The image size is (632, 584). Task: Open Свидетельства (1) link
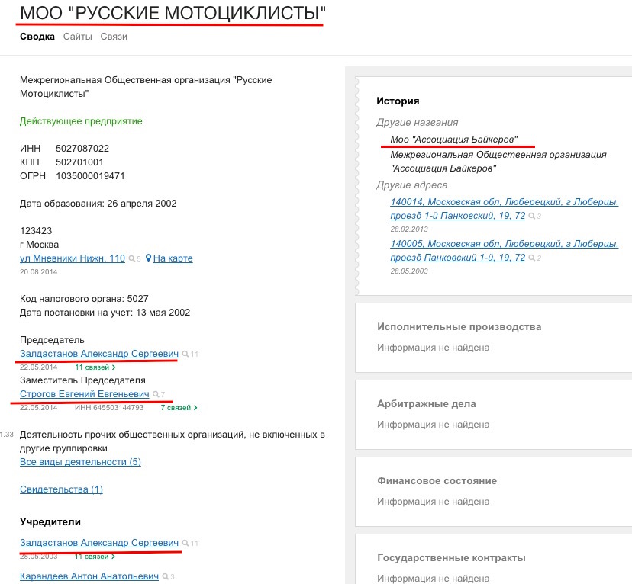coord(61,489)
